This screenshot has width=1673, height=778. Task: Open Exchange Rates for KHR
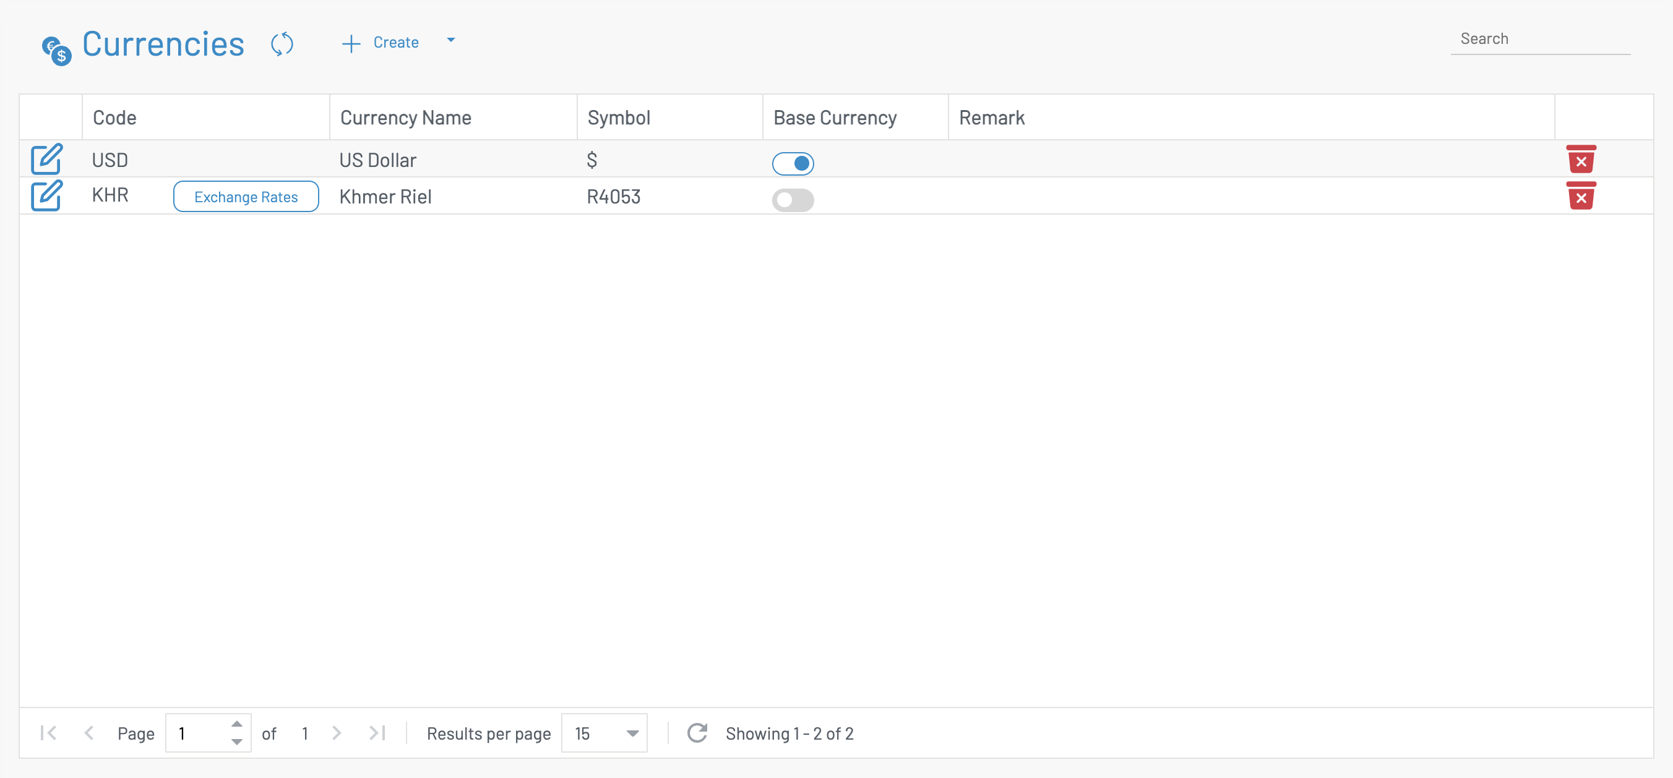coord(246,196)
